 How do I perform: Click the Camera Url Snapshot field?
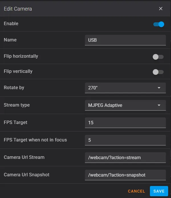(x=125, y=175)
